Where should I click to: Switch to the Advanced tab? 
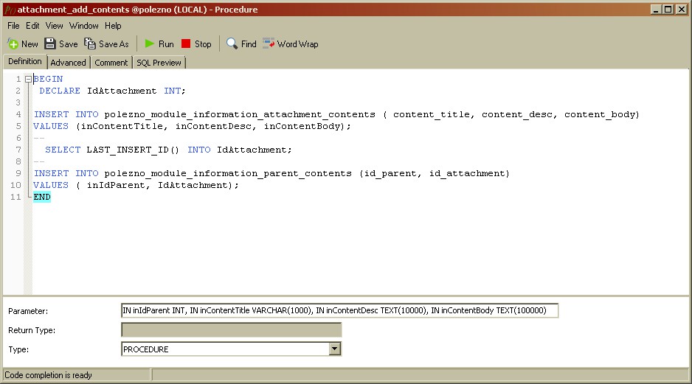68,63
